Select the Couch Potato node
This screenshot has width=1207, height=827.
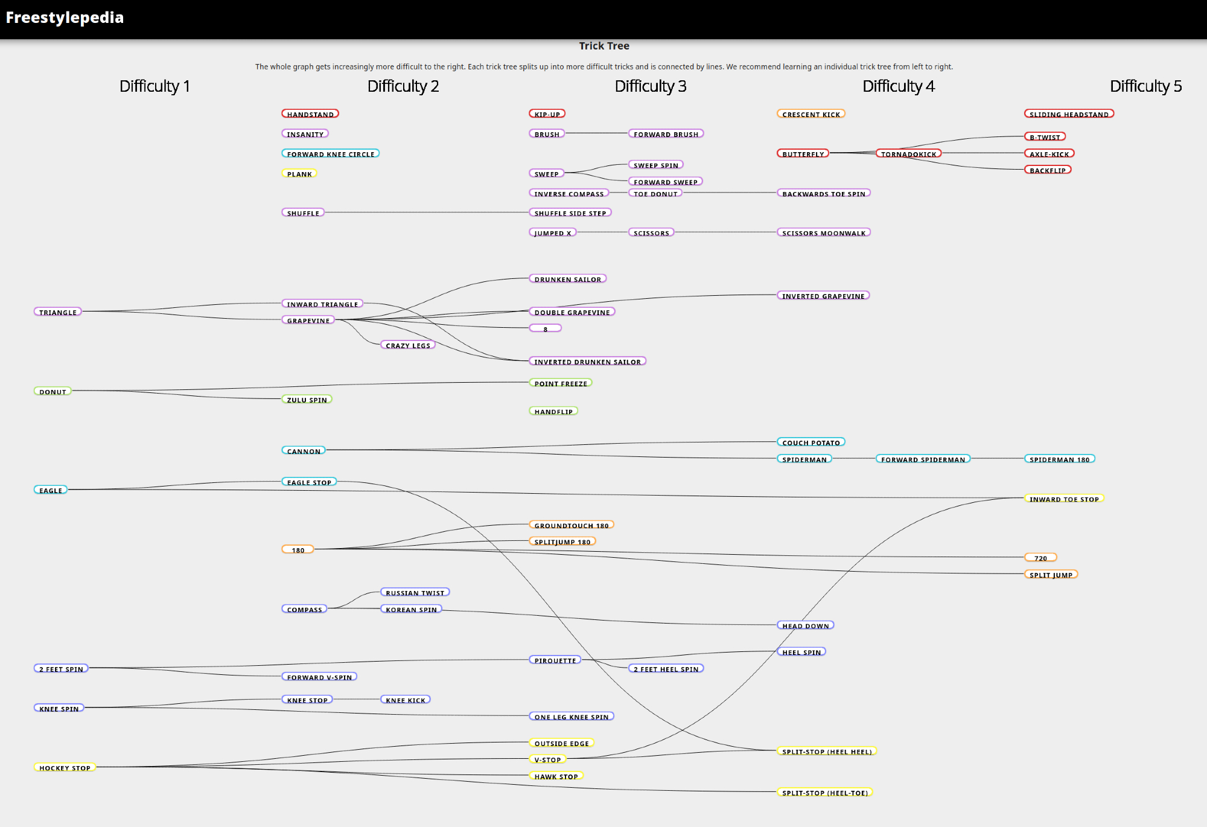click(x=811, y=442)
